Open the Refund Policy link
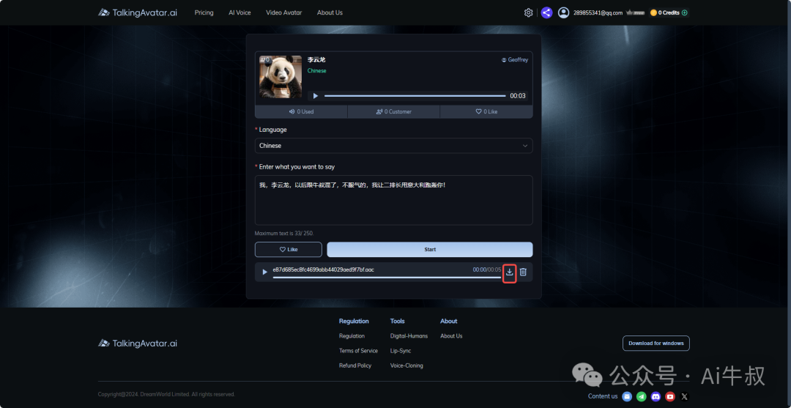Screen dimensions: 791x408 (355, 366)
